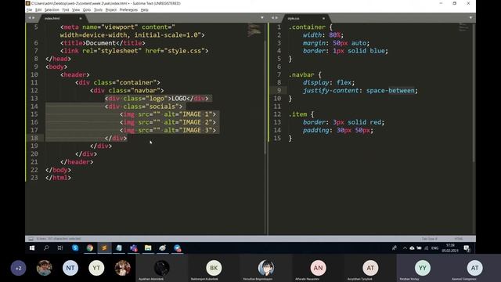501x282 pixels.
Task: Click next-tab arrow in left pane
Action: (34, 18)
